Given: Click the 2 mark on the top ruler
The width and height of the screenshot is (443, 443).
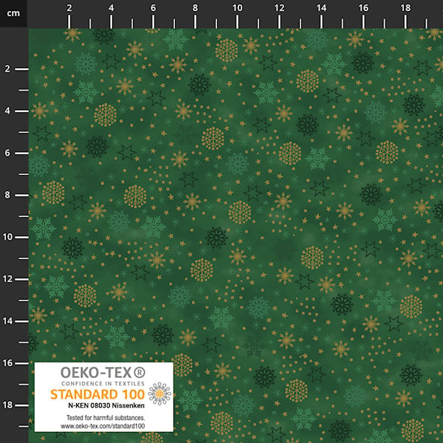Looking at the screenshot, I should point(69,7).
